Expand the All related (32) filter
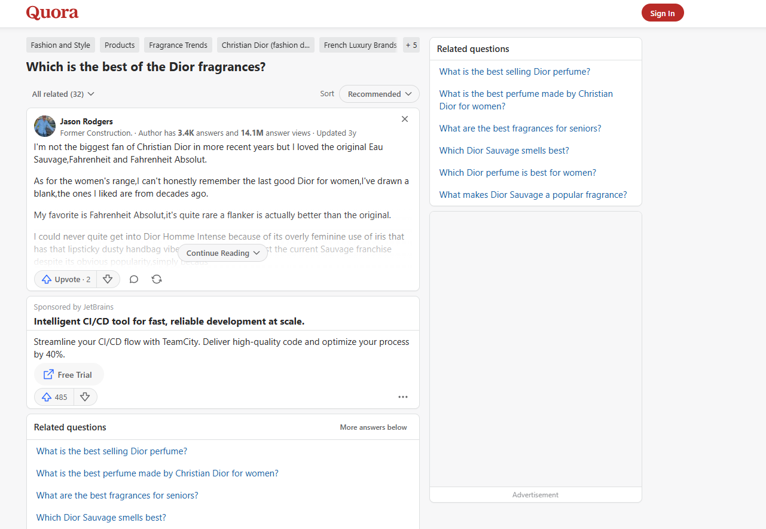Screen dimensions: 766x529 (63, 94)
